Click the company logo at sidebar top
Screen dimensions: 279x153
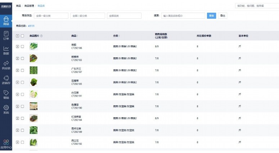[6, 6]
